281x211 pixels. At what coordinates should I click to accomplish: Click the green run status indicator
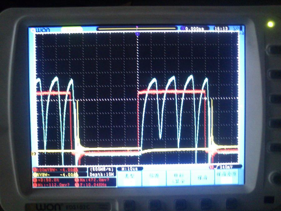72,29
